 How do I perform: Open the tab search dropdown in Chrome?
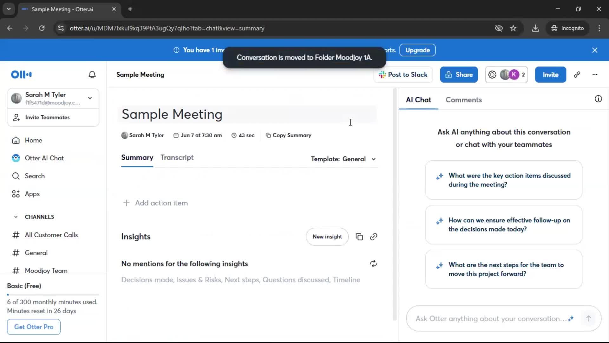(x=9, y=9)
